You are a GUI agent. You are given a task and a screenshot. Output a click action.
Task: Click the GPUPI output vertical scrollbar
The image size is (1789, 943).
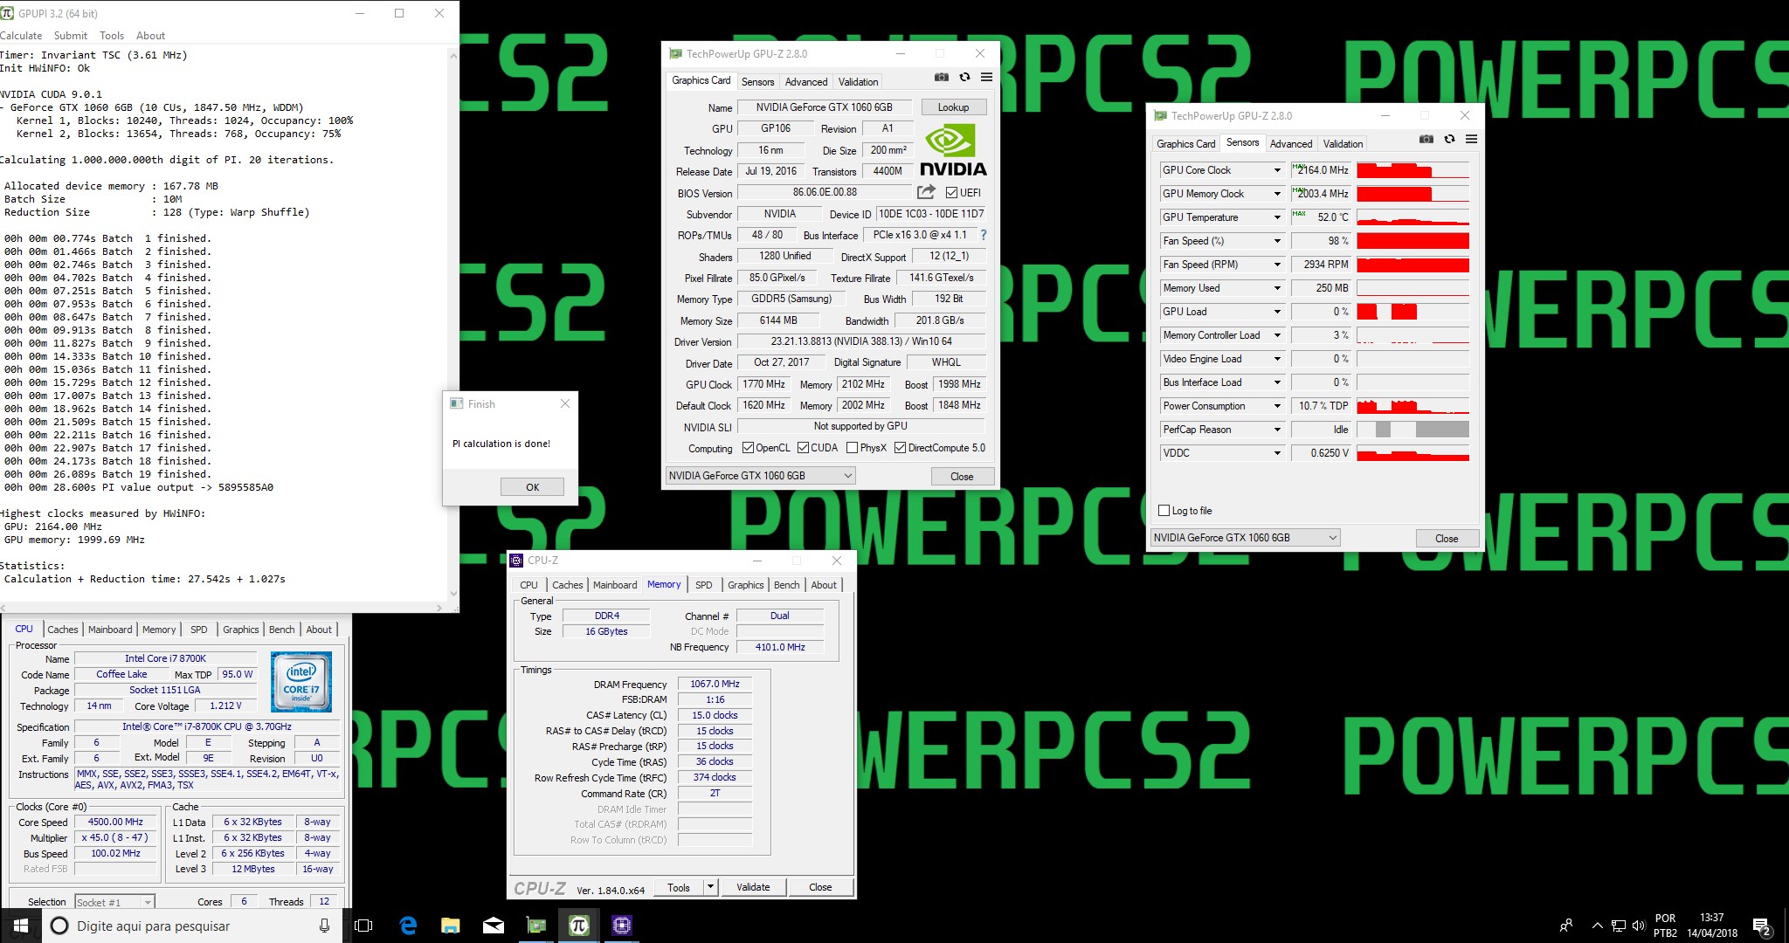tap(452, 324)
